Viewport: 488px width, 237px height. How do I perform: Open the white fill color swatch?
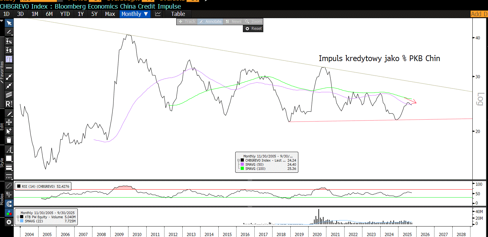(9, 158)
